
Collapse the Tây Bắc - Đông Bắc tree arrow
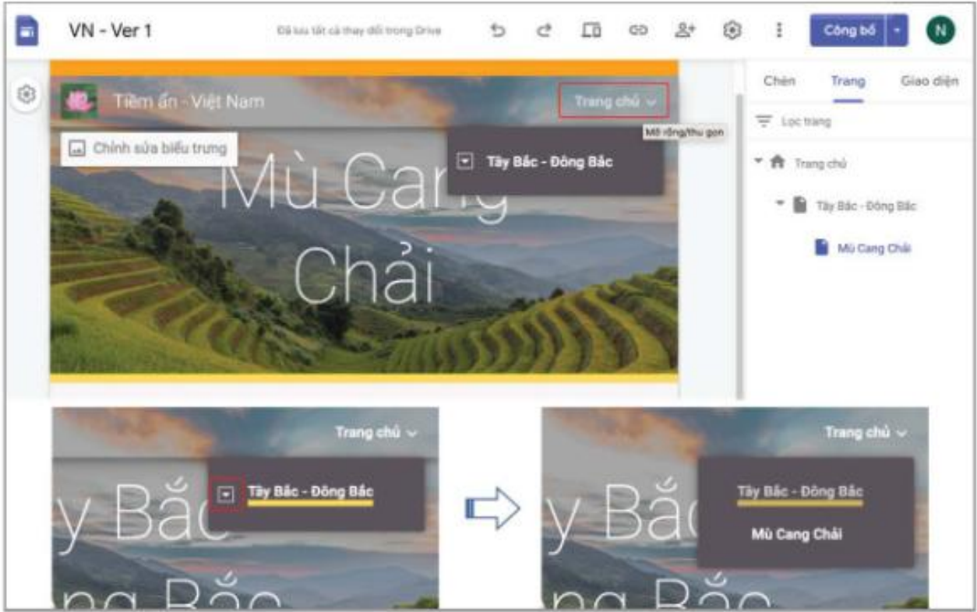click(780, 205)
